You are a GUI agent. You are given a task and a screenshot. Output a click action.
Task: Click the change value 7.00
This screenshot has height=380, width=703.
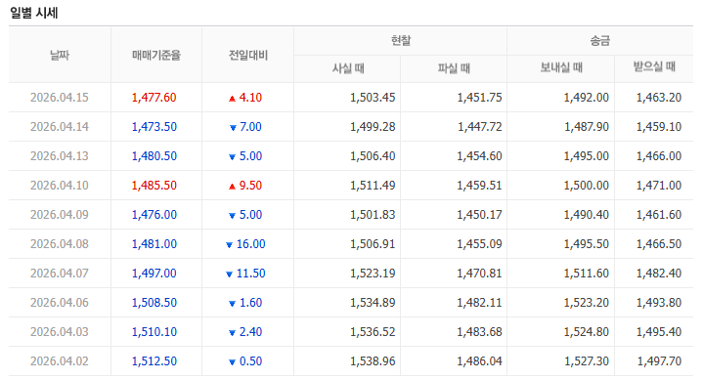click(250, 127)
